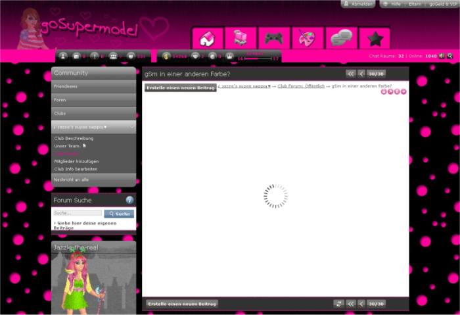This screenshot has width=460, height=315.
Task: Focus the Suche text input field
Action: [78, 213]
